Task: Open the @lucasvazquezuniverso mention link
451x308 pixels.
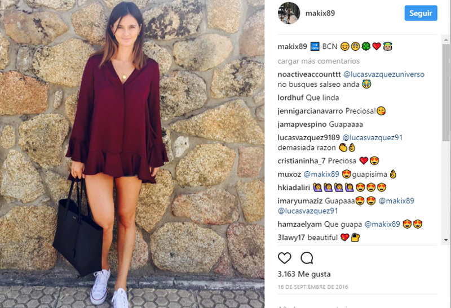Action: click(x=384, y=74)
